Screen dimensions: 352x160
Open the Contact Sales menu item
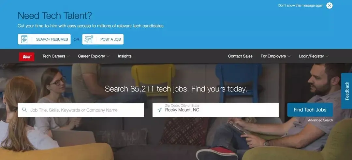click(240, 56)
